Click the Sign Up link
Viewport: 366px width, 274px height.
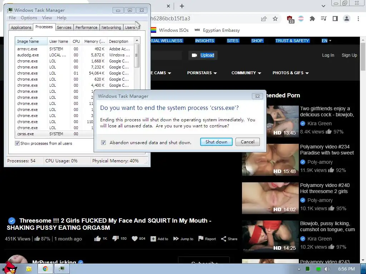click(x=349, y=55)
